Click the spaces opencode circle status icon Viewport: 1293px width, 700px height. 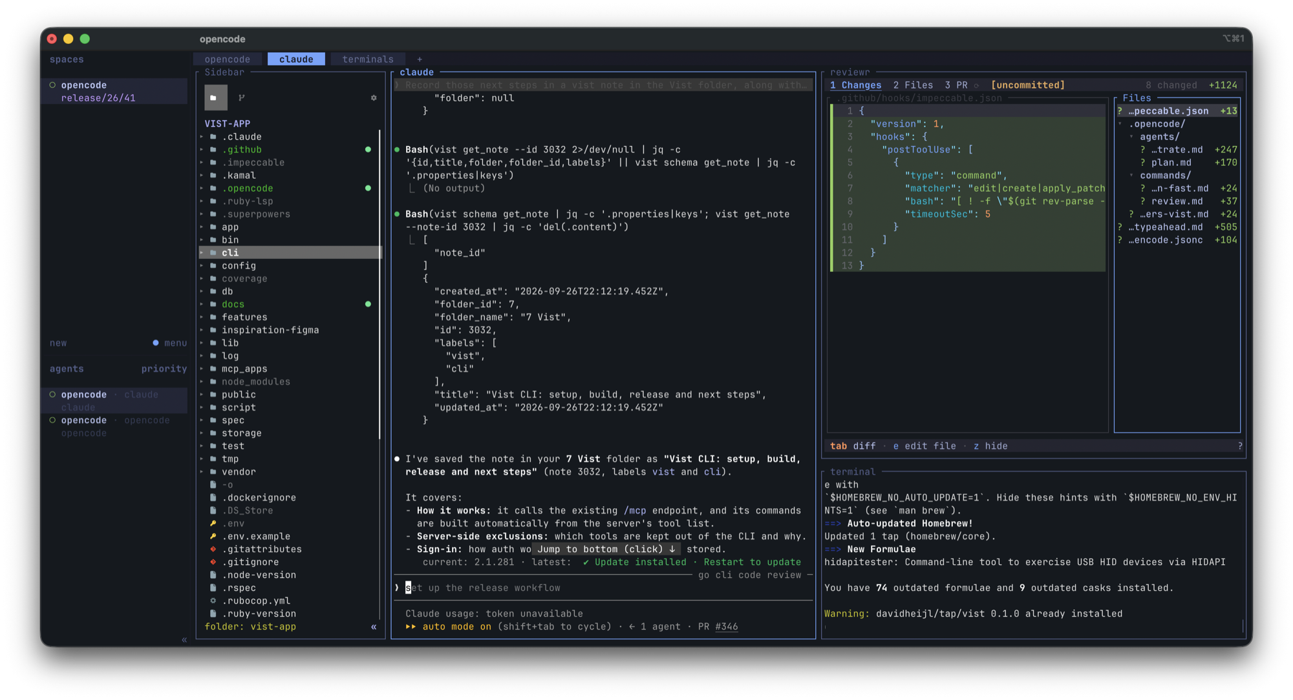(53, 85)
